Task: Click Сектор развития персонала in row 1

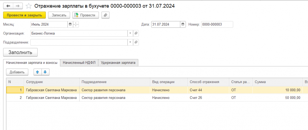Action: [x=115, y=90]
